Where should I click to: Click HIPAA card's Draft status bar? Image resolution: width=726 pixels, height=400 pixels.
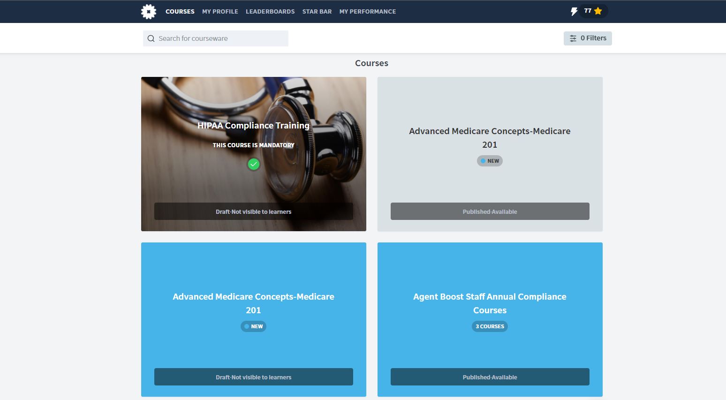click(254, 211)
